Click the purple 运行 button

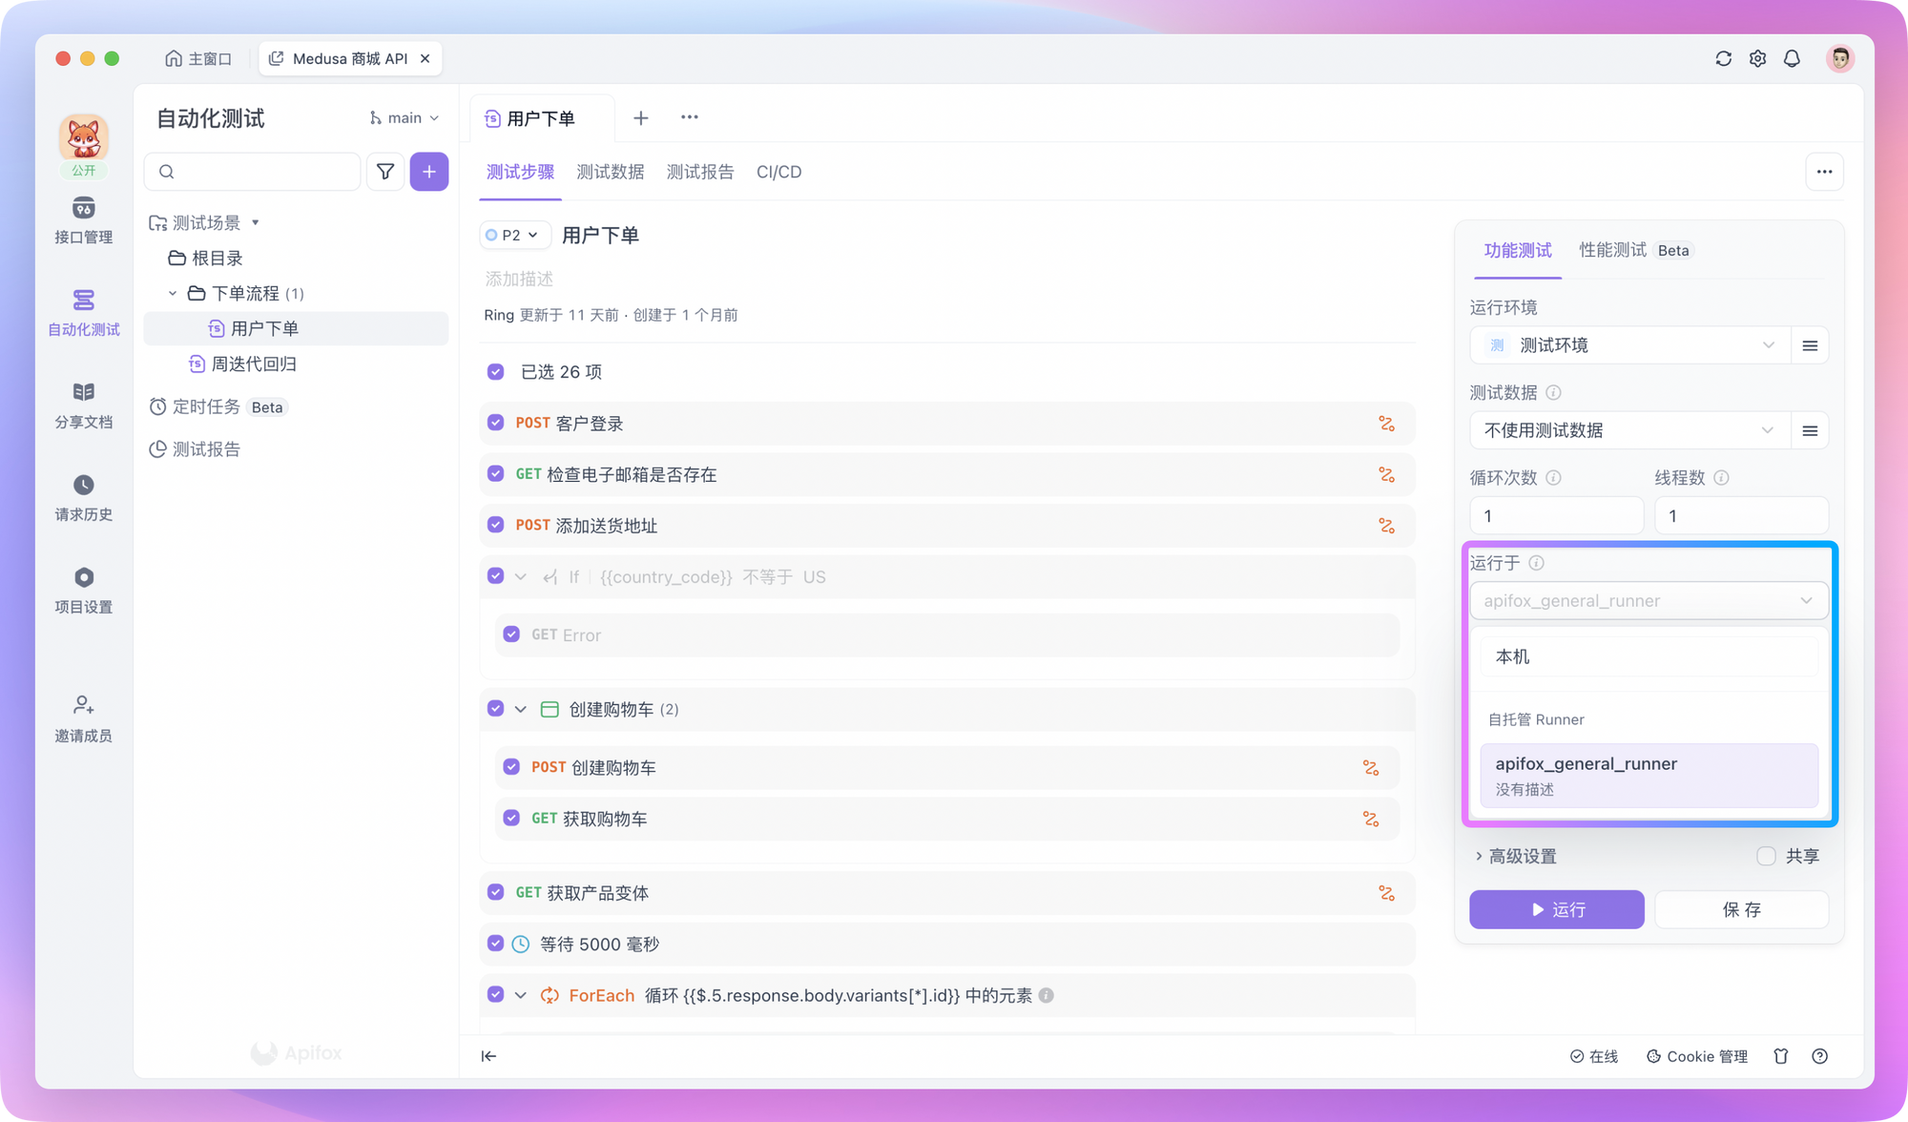(x=1557, y=909)
